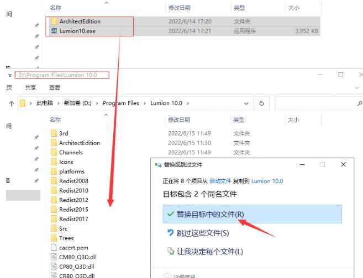Select ArchitectEdition folder name in lower list

coord(80,143)
